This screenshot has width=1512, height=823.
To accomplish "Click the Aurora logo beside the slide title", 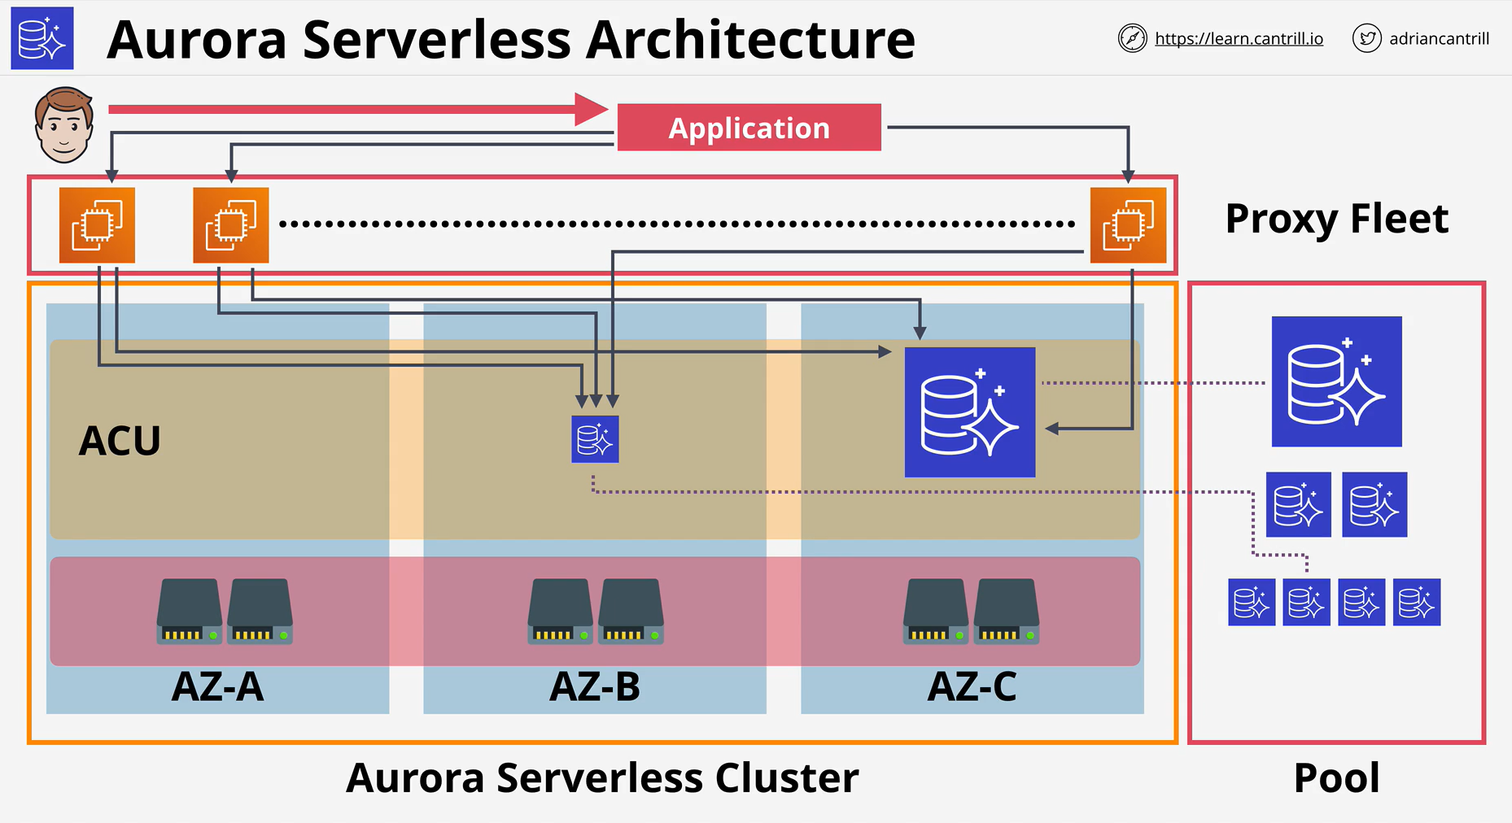I will (x=42, y=38).
